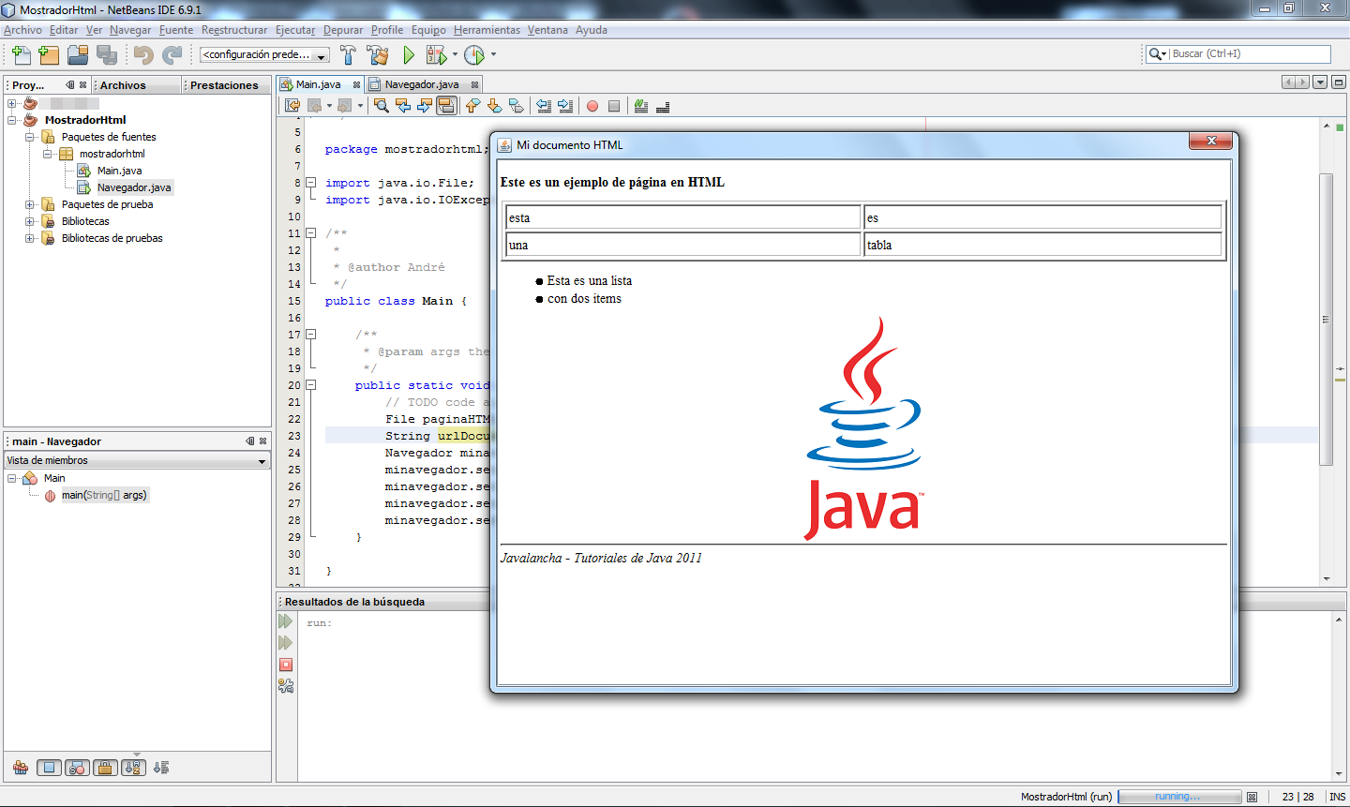Screen dimensions: 1350x807
Task: Switch to the Navegador.java tab
Action: point(420,83)
